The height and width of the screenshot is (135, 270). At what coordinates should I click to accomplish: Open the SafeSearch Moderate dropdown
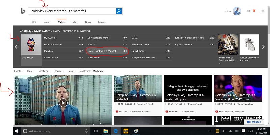(99, 71)
